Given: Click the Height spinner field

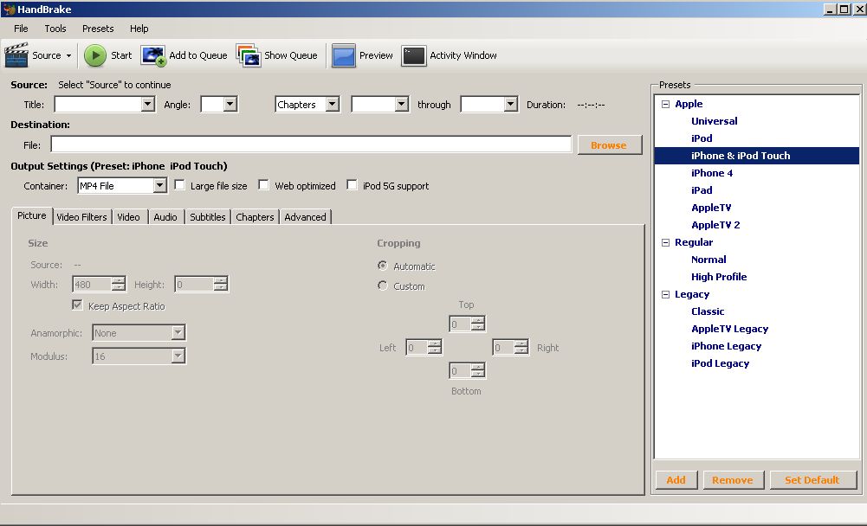Looking at the screenshot, I should (x=201, y=285).
